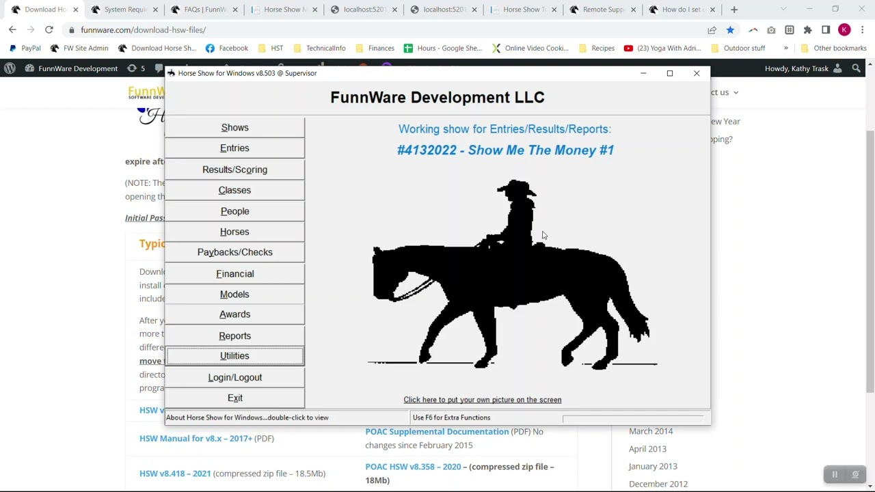Open the Finances bookmarks folder
Screen dimensions: 875x492
375,49
